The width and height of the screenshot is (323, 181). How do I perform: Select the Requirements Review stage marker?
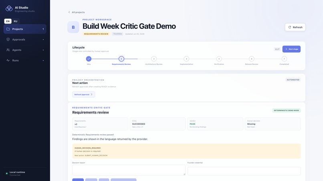(x=121, y=59)
